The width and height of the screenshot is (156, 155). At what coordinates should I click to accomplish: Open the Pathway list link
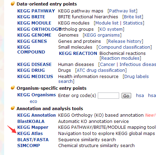(x=123, y=11)
